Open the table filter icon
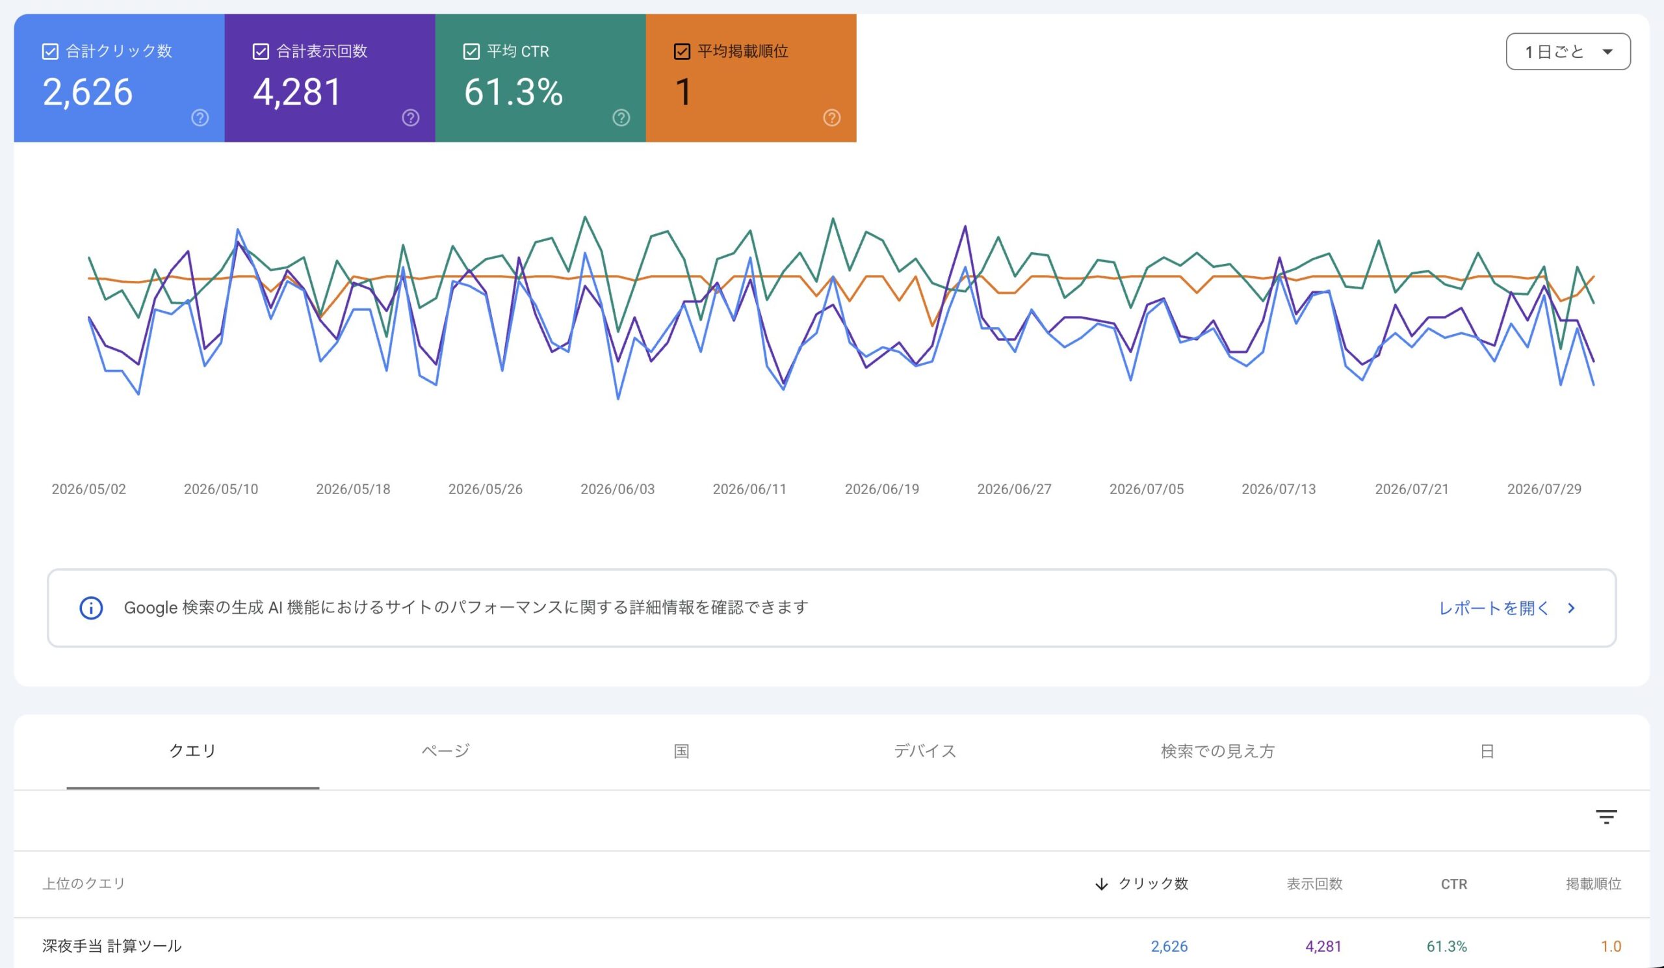Image resolution: width=1664 pixels, height=968 pixels. coord(1606,817)
